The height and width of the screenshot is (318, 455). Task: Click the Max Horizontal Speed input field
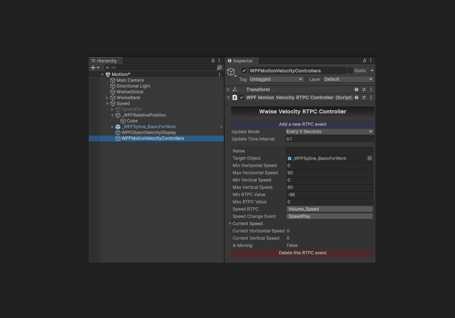point(329,173)
